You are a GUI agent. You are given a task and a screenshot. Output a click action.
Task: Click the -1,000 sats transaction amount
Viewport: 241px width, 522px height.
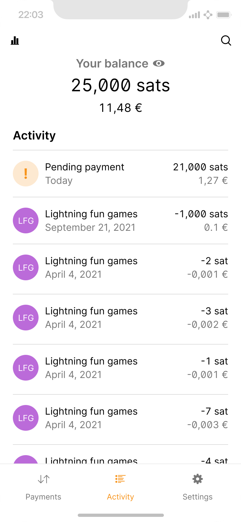201,214
